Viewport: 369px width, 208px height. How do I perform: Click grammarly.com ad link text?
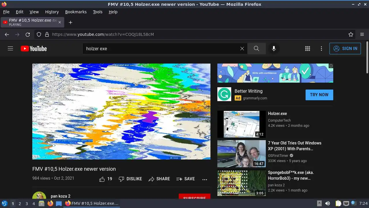[x=255, y=98]
